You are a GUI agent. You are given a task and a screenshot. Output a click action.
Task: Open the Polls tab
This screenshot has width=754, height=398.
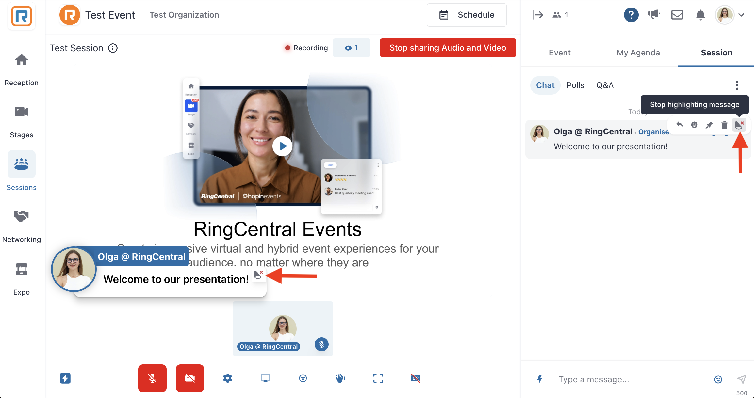point(575,85)
